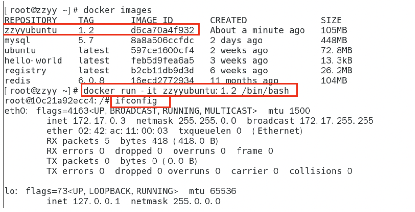Click the docker run command text

[186, 91]
